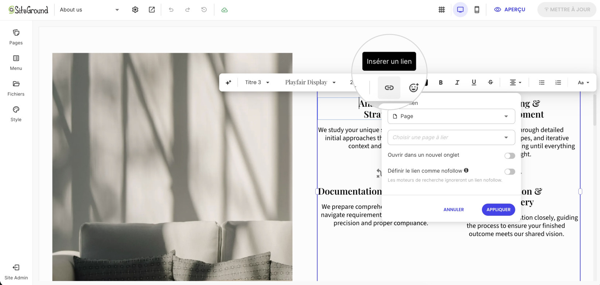Switch to desktop view
Viewport: 600px width, 285px height.
coord(460,10)
